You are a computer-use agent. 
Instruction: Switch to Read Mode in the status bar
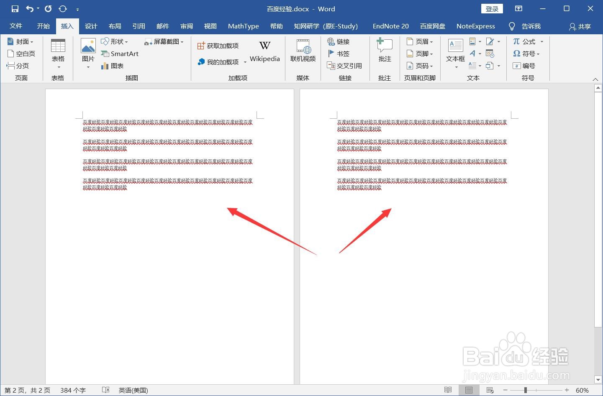tap(448, 390)
